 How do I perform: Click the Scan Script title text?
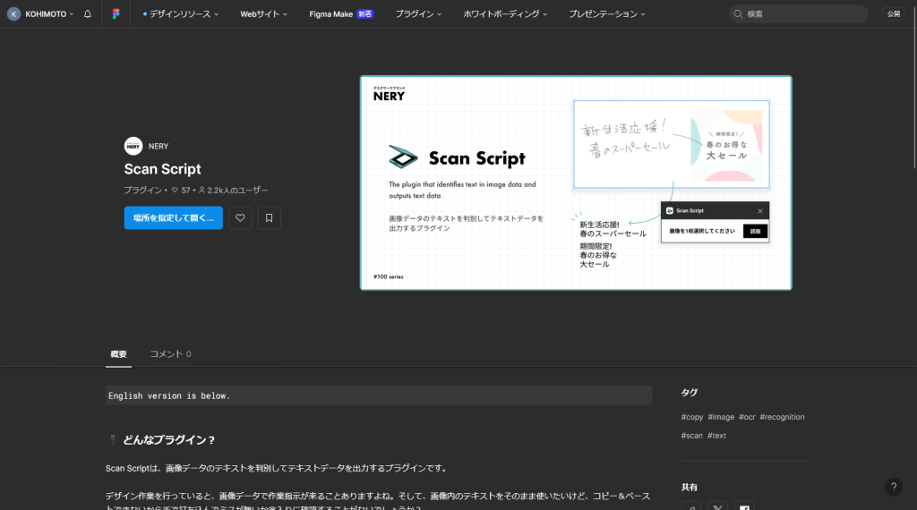163,169
